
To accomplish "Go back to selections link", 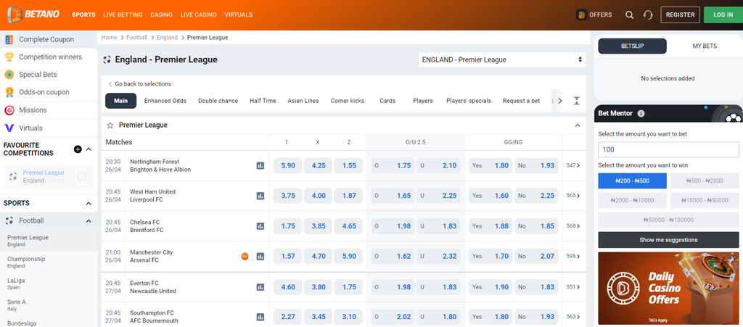I will coord(139,84).
